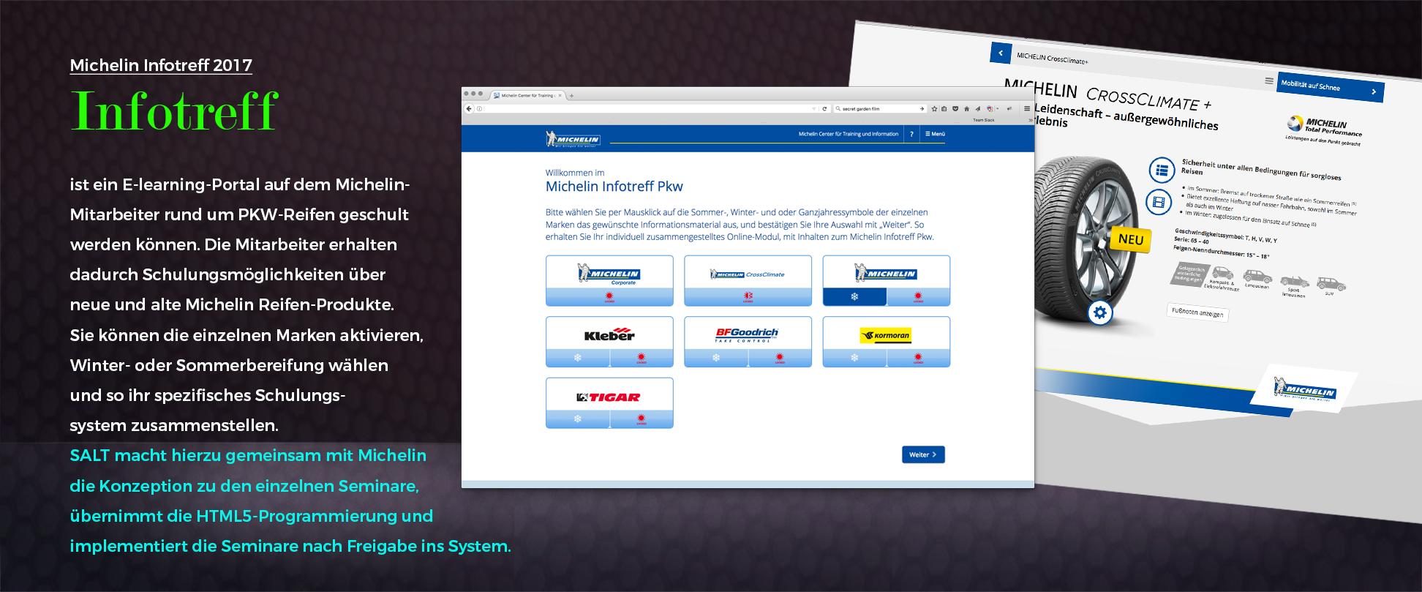Open the Firefox hamburger menu

point(1027,109)
